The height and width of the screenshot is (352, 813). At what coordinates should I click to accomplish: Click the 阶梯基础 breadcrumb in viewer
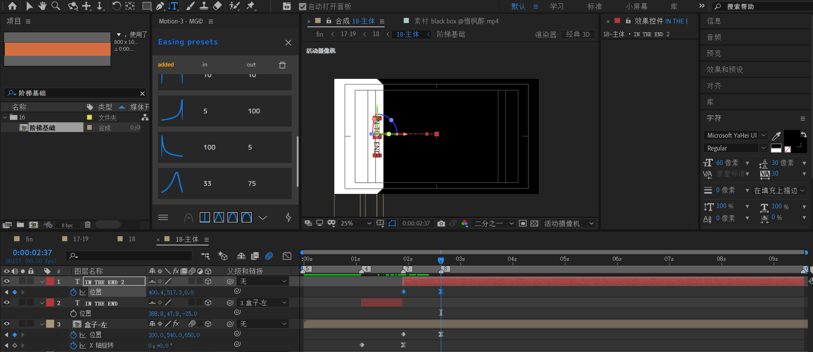tap(451, 34)
